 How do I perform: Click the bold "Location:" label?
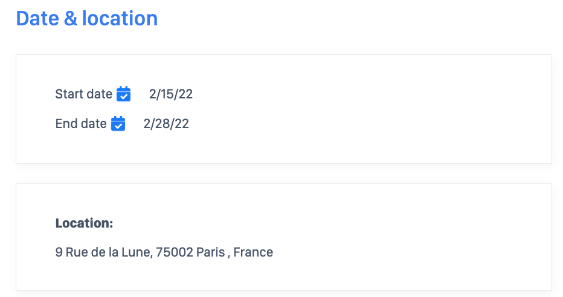pos(84,223)
